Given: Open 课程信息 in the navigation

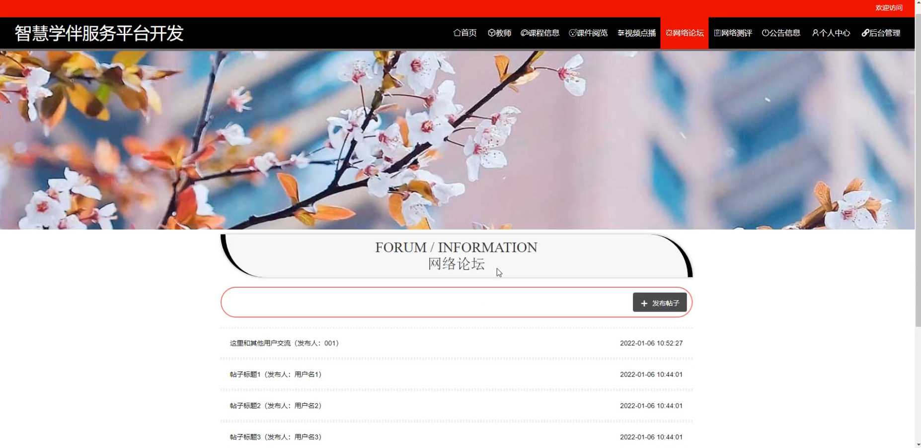Looking at the screenshot, I should [x=540, y=33].
